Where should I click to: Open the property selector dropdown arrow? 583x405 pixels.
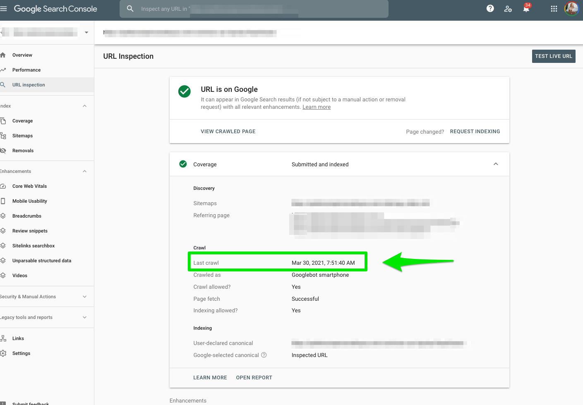pos(86,32)
